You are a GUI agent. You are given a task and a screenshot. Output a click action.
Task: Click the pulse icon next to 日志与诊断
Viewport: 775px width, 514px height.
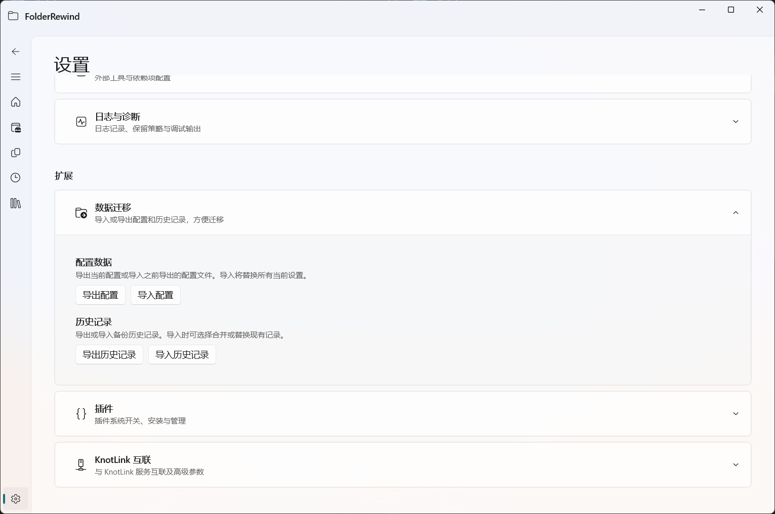[x=81, y=121]
